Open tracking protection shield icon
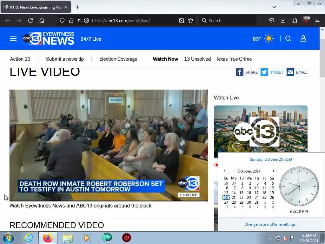Viewport: 325px width, 244px height. [x=62, y=21]
